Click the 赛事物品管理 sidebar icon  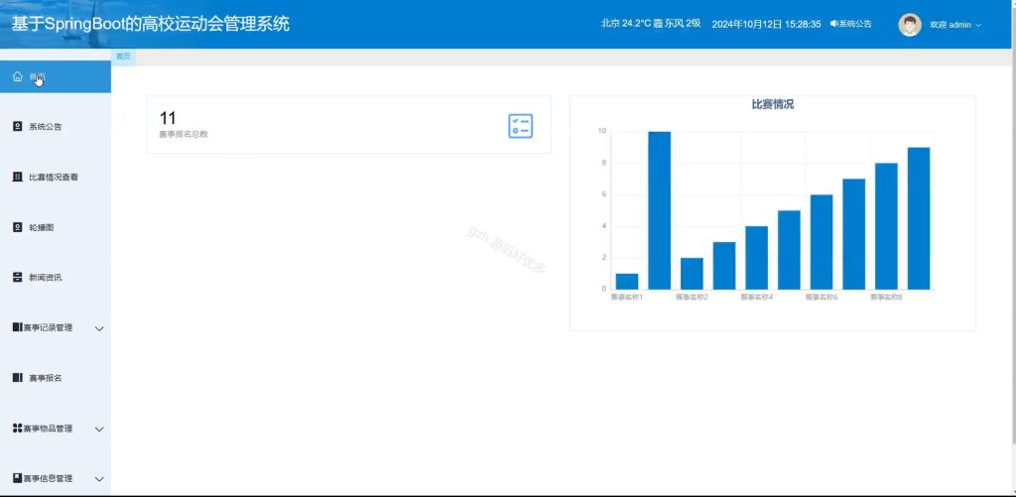coord(18,429)
